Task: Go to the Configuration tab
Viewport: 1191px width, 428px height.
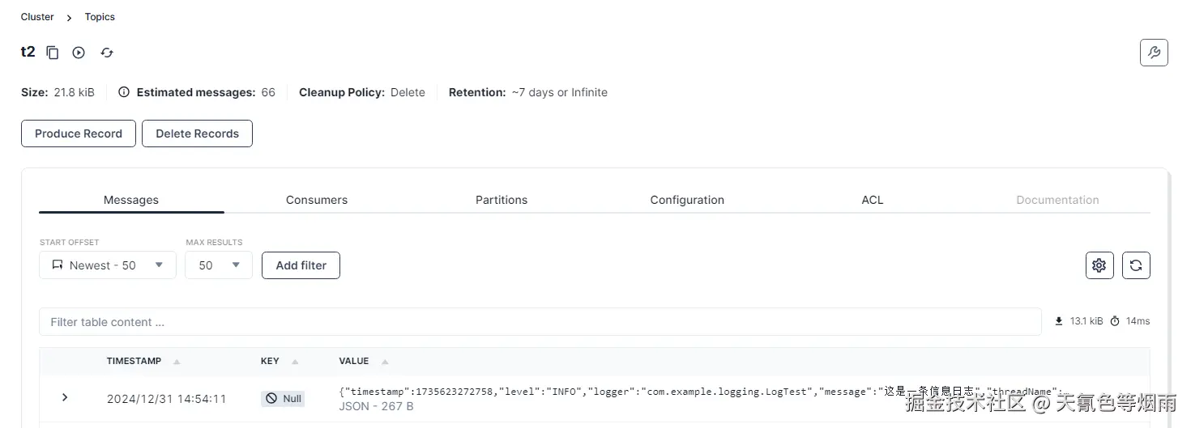Action: coord(687,200)
